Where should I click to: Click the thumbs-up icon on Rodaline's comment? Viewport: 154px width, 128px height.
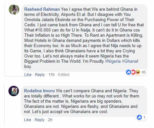tap(139, 117)
